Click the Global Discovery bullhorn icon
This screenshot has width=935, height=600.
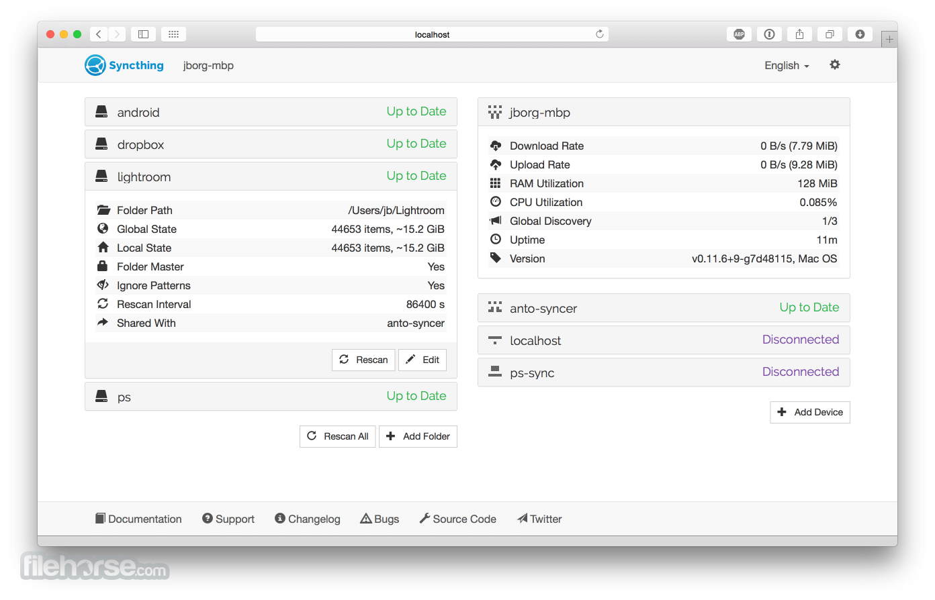pyautogui.click(x=496, y=220)
